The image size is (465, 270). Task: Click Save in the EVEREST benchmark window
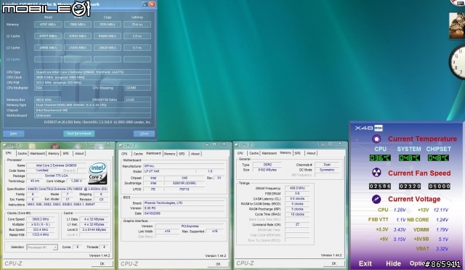[x=13, y=134]
